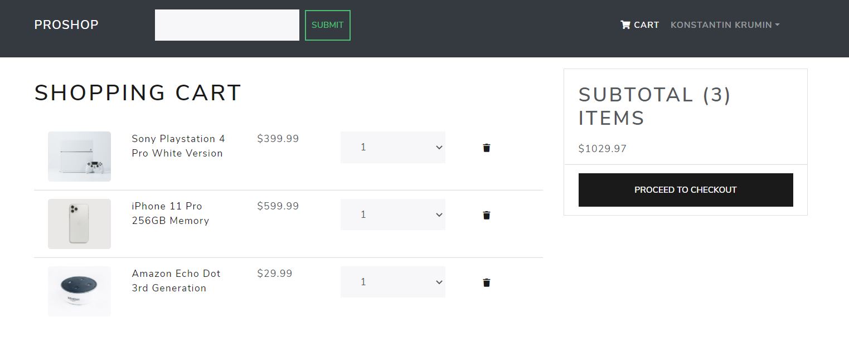Click the iPhone 11 Pro product image

tap(79, 224)
